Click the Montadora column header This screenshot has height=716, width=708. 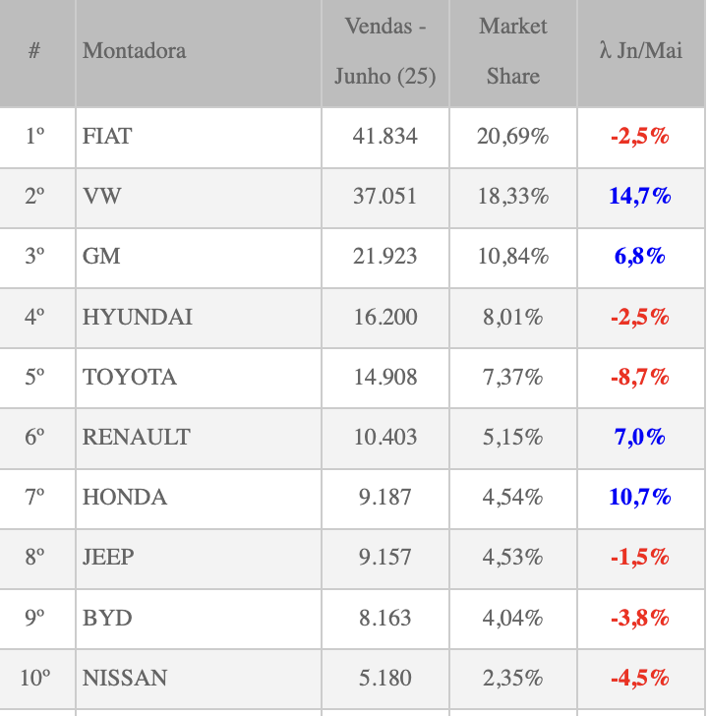tap(135, 51)
